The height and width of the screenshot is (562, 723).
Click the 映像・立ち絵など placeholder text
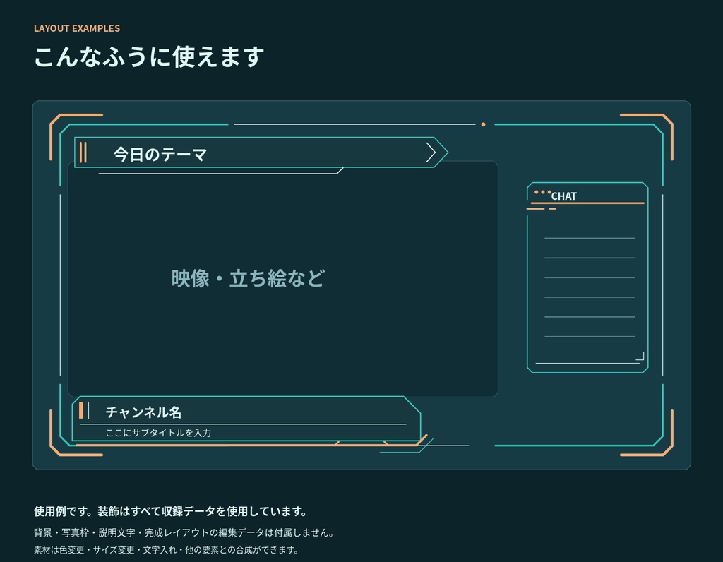248,278
